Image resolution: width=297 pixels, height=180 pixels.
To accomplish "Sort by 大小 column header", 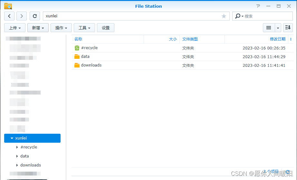I will [x=173, y=39].
